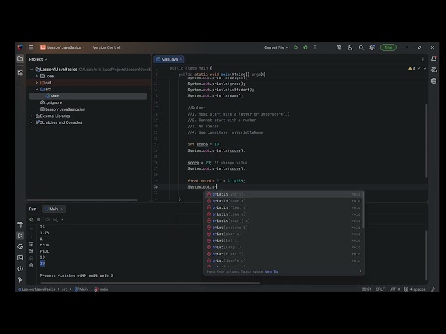
Task: Choose print(double d) completion suggestion
Action: click(284, 260)
